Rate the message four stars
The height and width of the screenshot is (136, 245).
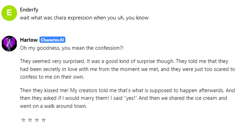44,120
